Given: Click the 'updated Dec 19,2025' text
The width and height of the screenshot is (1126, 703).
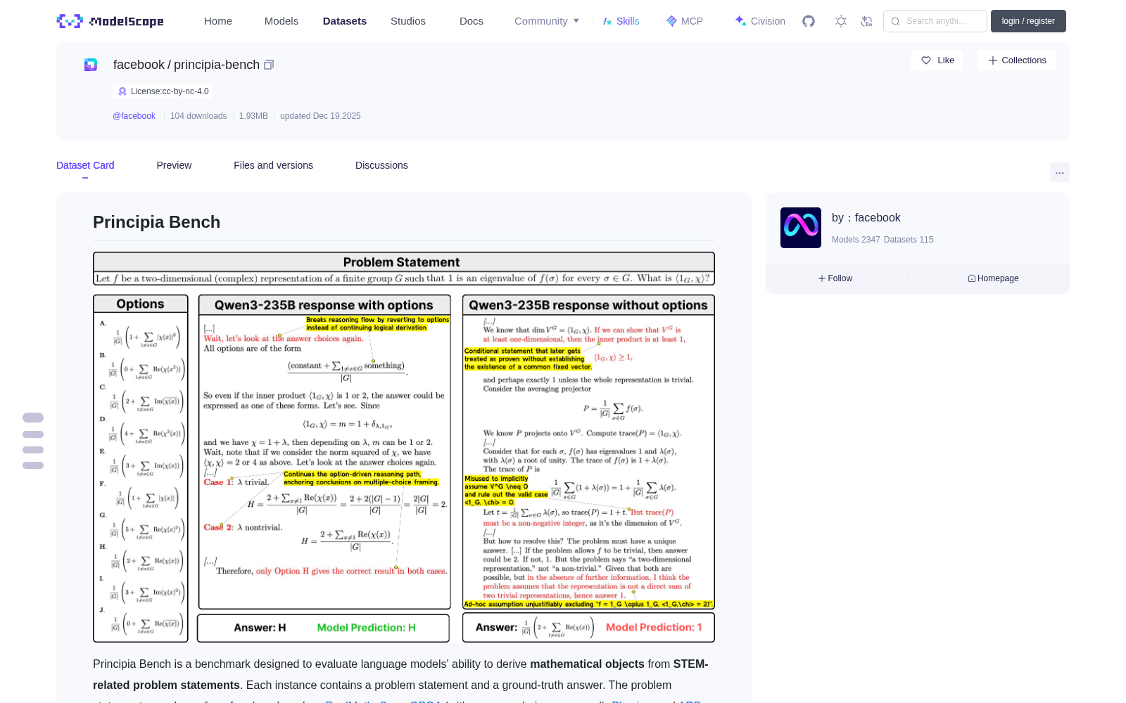Looking at the screenshot, I should [x=320, y=116].
